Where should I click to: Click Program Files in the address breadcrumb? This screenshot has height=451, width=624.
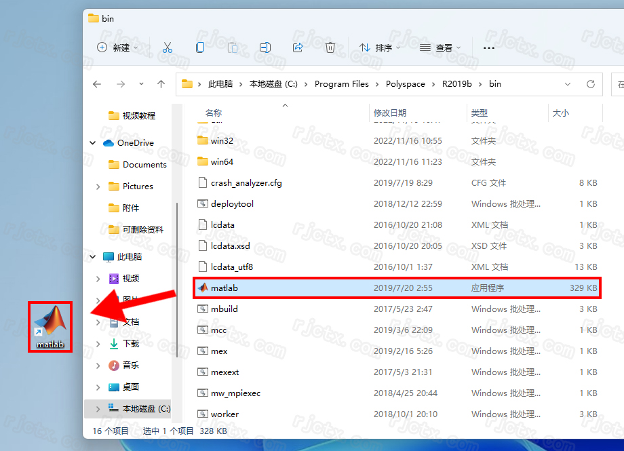pyautogui.click(x=342, y=84)
